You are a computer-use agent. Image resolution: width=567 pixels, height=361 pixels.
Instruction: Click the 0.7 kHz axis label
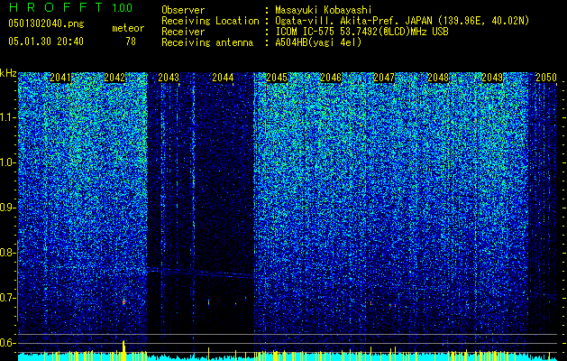[8, 298]
